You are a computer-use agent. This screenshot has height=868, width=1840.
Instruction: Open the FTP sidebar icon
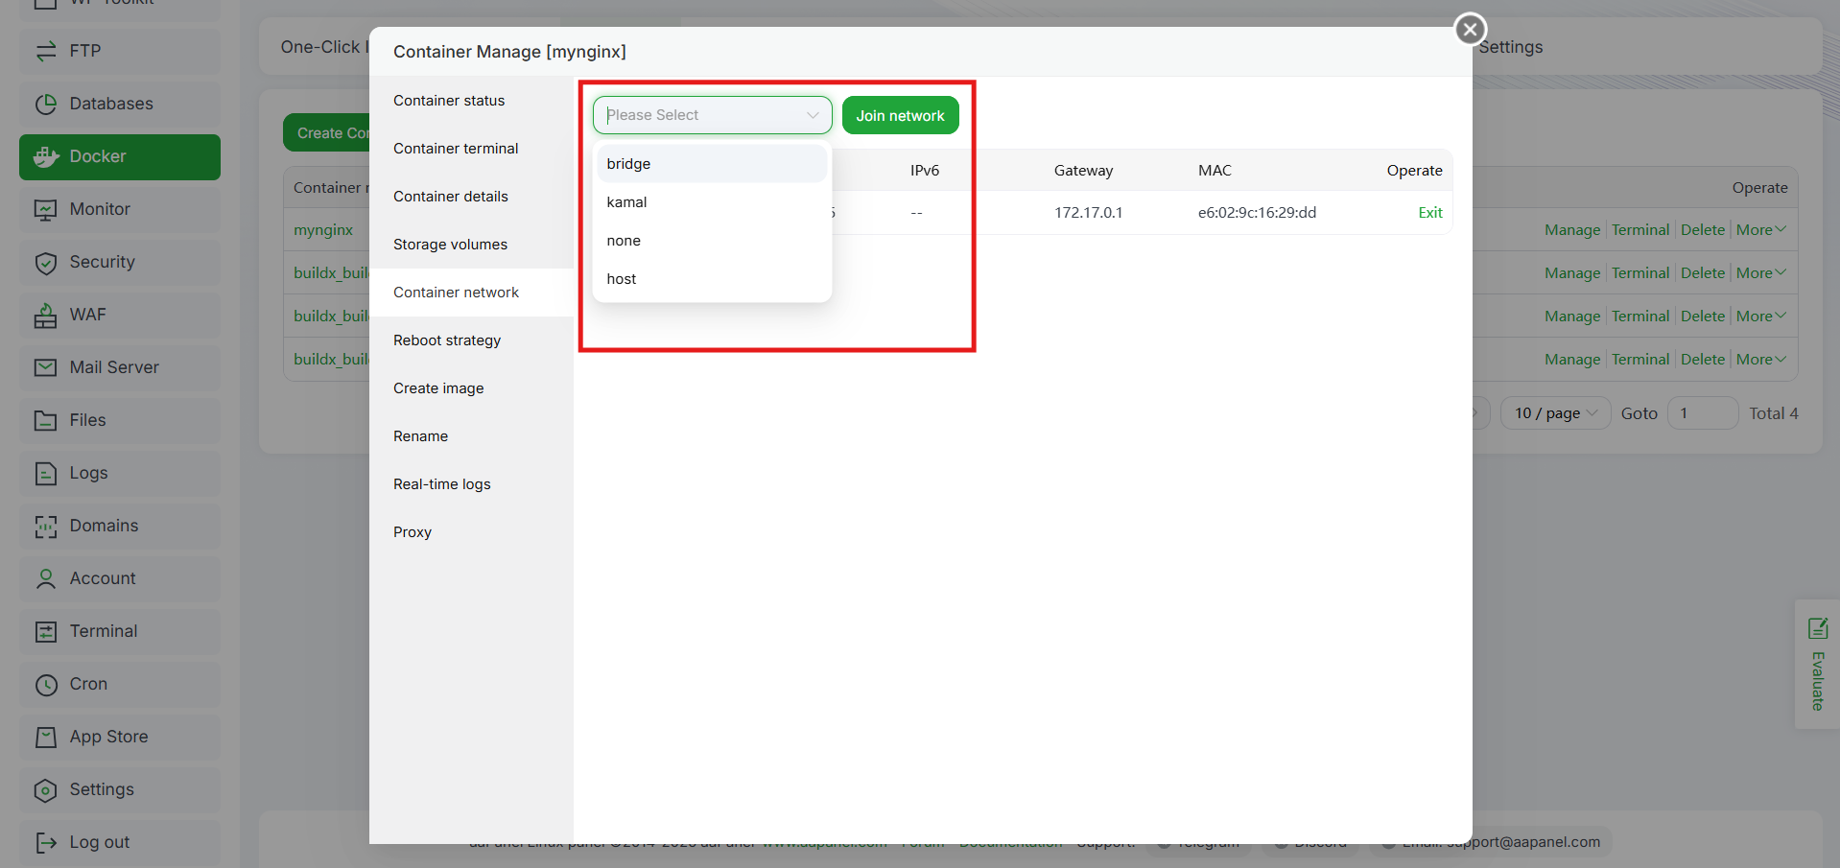click(46, 51)
